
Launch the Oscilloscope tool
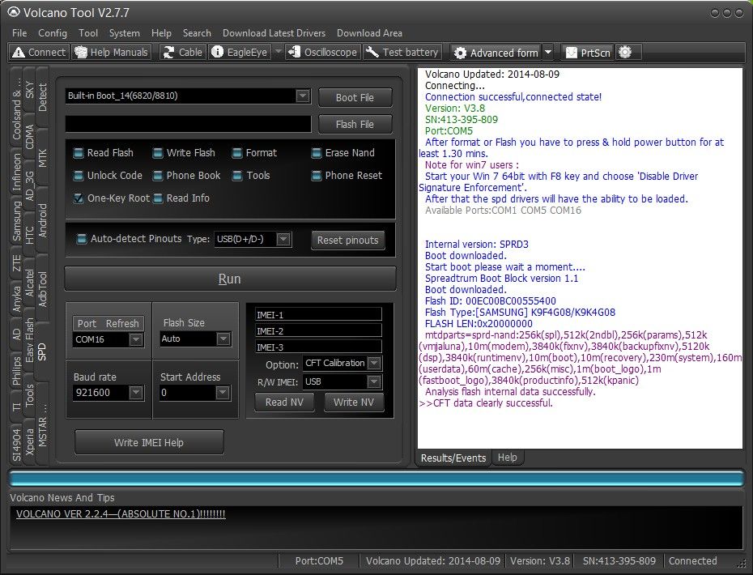(x=322, y=53)
